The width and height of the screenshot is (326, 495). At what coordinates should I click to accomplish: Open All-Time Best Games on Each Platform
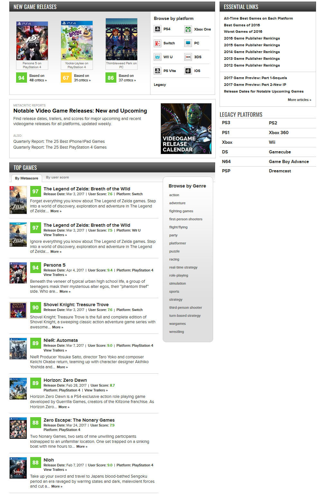[x=258, y=18]
